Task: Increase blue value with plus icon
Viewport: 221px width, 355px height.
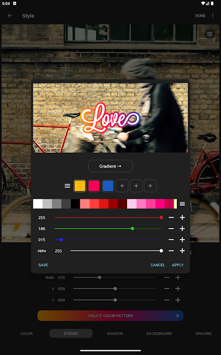Action: [183, 240]
